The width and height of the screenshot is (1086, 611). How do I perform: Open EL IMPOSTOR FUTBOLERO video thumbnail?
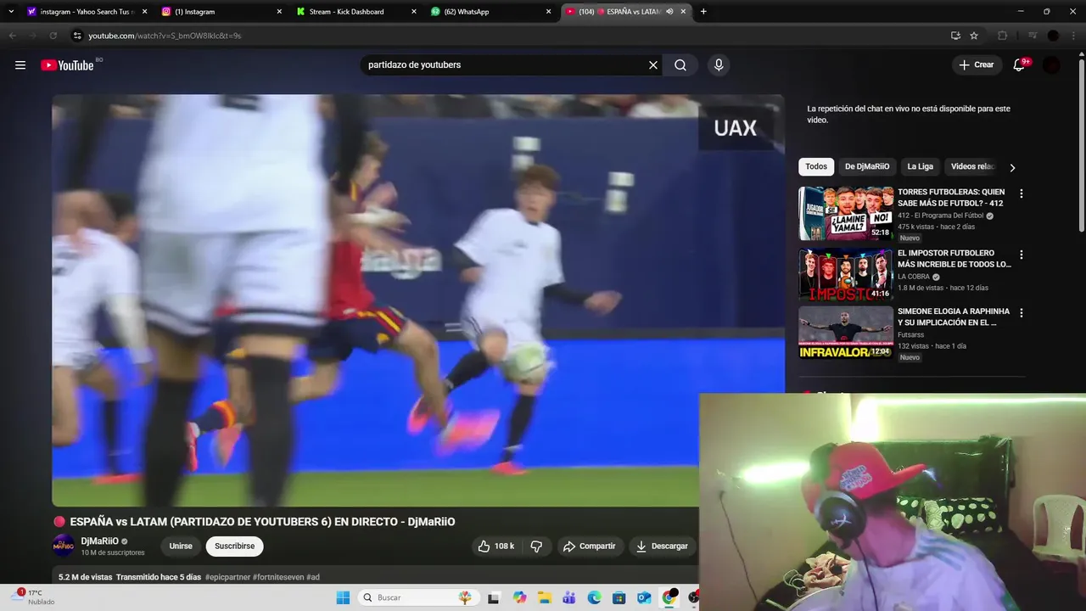click(x=846, y=275)
